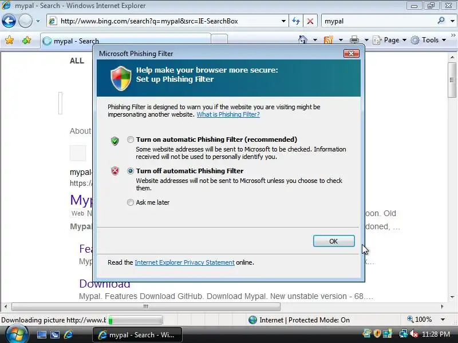
Task: Click the network connection tray icon
Action: point(404,333)
